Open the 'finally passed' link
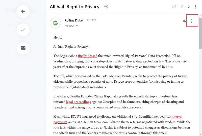This screenshot has height=136, width=202. tap(88, 56)
